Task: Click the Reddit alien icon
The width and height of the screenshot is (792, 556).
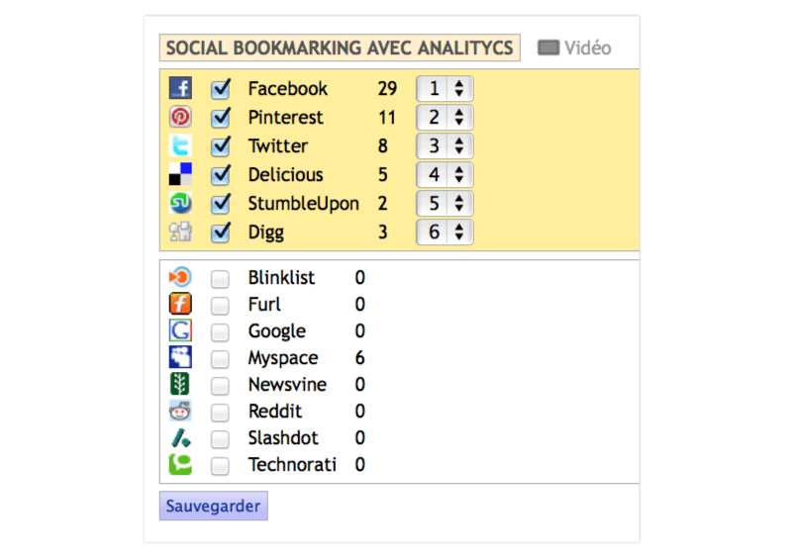Action: [x=180, y=411]
